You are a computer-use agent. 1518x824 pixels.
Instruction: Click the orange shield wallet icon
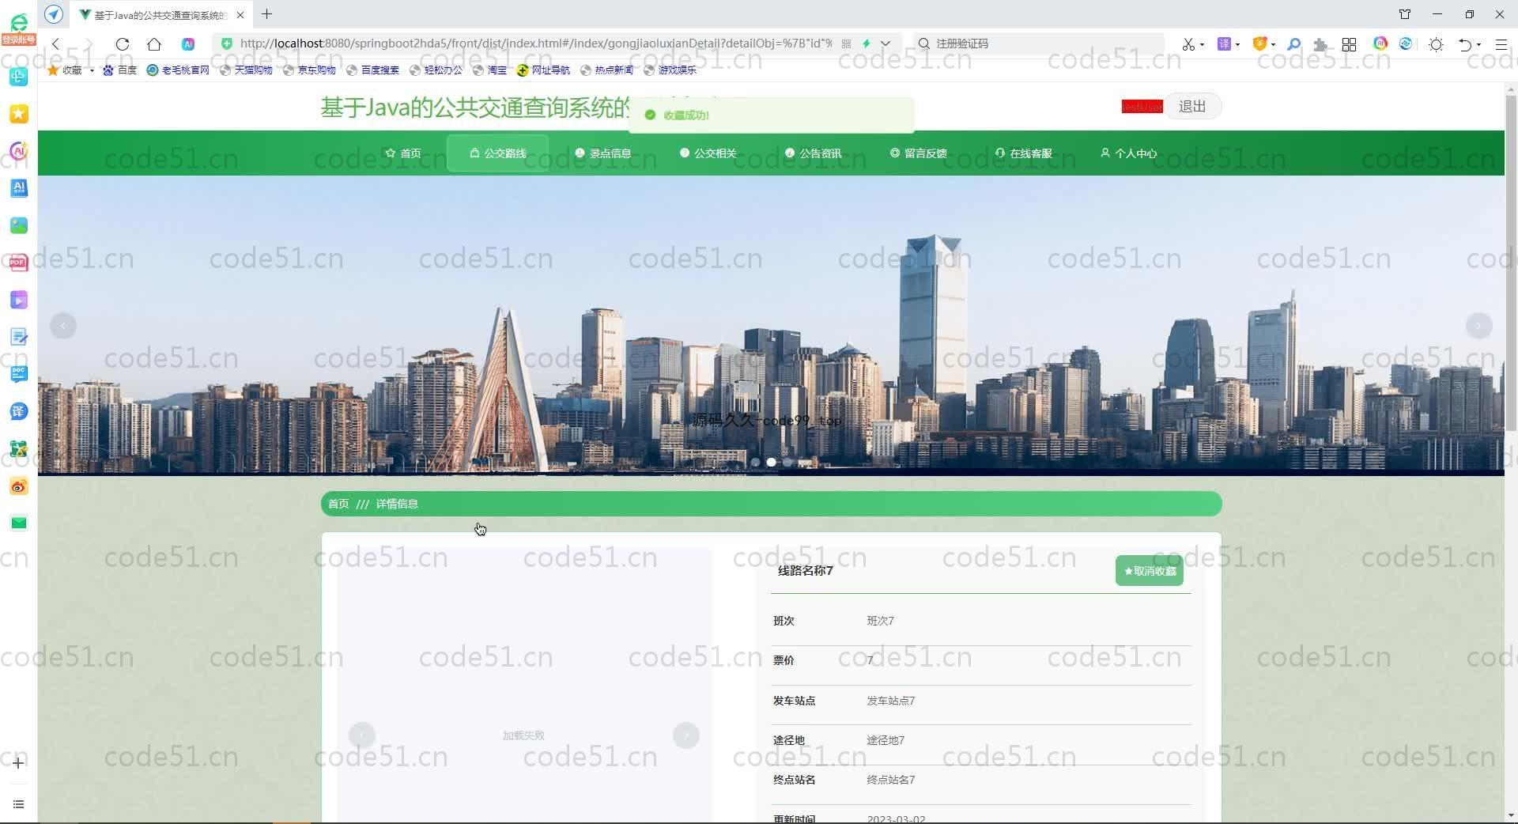pyautogui.click(x=1259, y=44)
